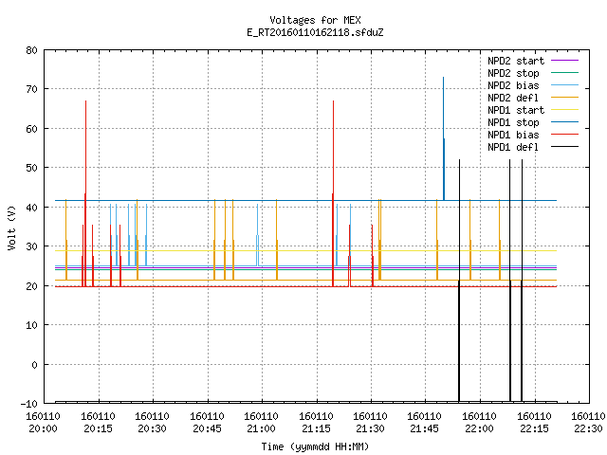
Task: Click the y-axis tick label 80
Action: point(31,50)
